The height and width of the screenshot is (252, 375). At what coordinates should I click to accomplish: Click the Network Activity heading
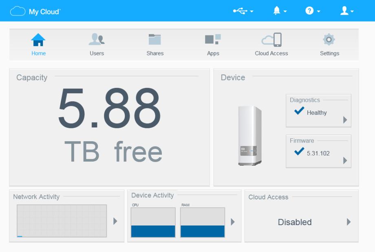(x=36, y=197)
